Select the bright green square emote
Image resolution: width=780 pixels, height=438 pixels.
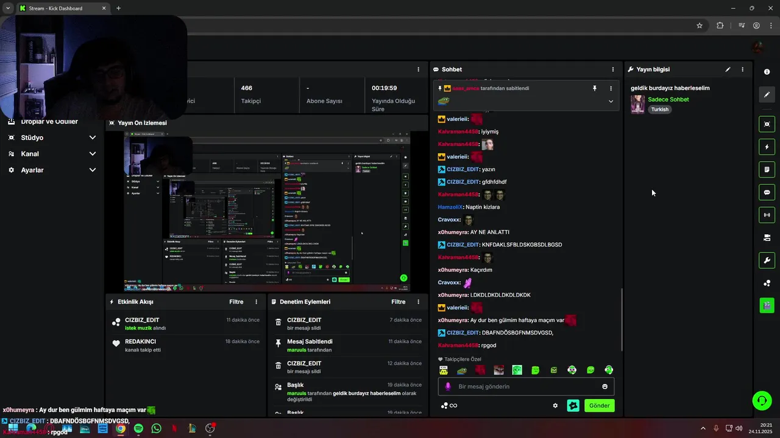517,370
